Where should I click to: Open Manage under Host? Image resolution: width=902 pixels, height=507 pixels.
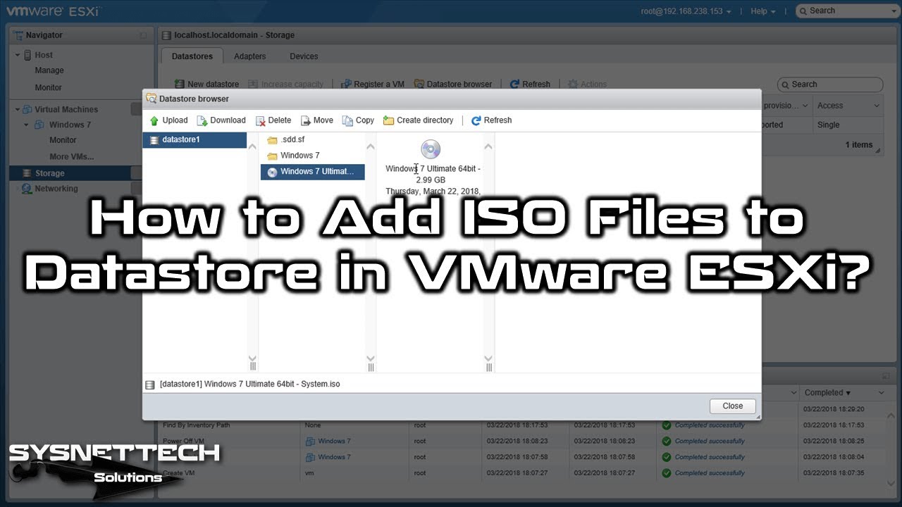click(x=49, y=70)
